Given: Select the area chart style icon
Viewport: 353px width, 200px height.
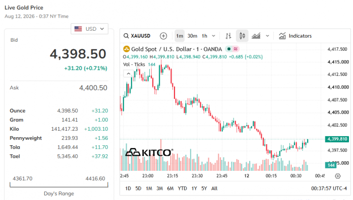Looking at the screenshot, I should coord(256,36).
